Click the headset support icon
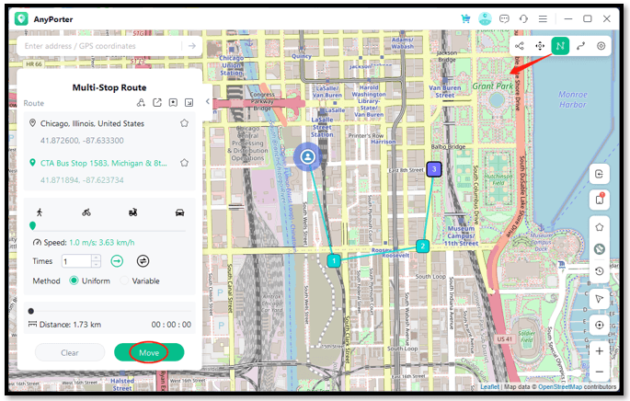 (x=523, y=19)
